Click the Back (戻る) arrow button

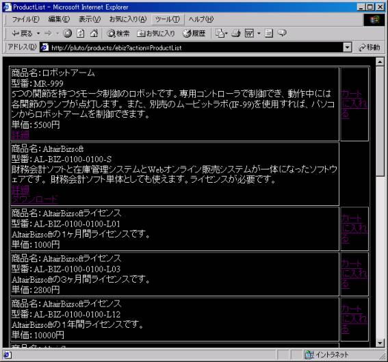(x=22, y=33)
